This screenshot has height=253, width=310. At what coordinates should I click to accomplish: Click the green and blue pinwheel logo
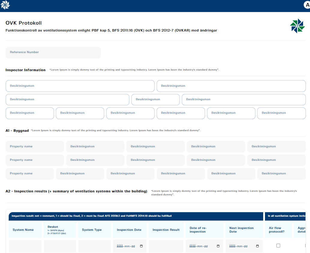coord(297,26)
